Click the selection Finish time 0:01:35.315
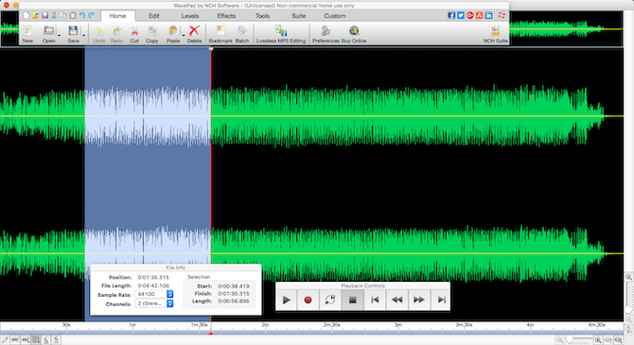Screen dimensions: 634x345 (x=234, y=294)
